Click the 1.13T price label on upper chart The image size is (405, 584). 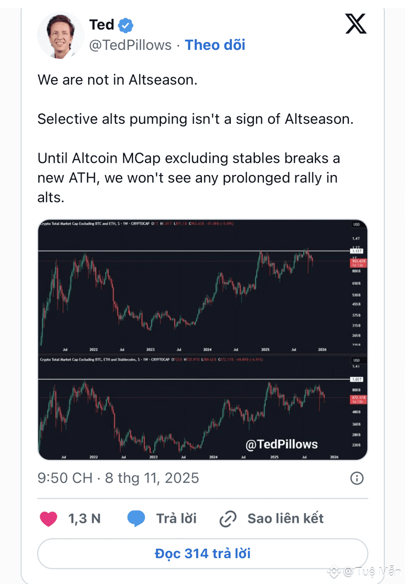pyautogui.click(x=356, y=251)
